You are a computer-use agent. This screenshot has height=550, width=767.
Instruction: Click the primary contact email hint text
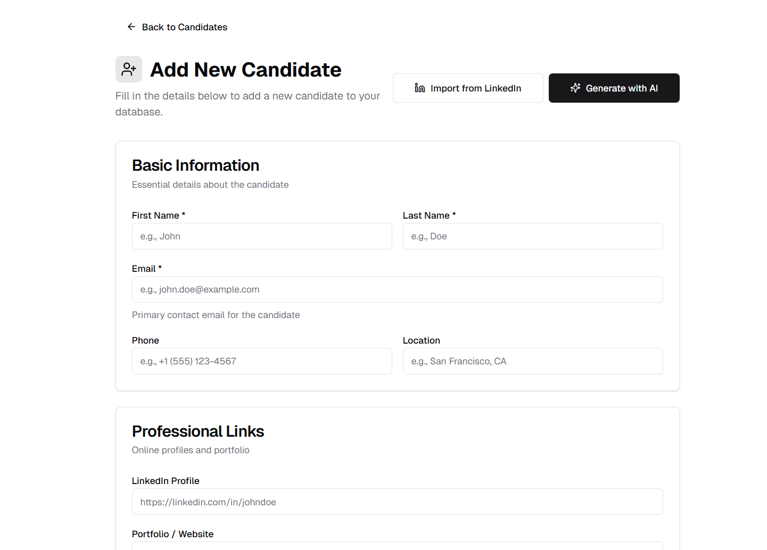pyautogui.click(x=216, y=315)
